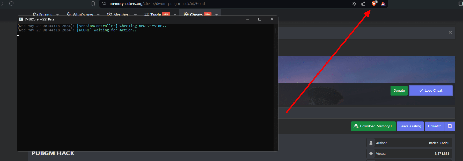Go forward with the browser arrow icon
The width and height of the screenshot is (463, 161).
pyautogui.click(x=3, y=3)
